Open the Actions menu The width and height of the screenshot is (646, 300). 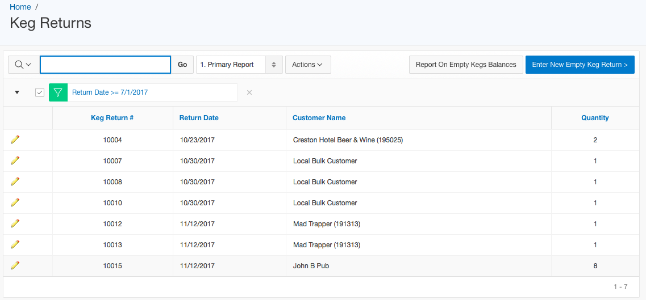click(x=307, y=65)
